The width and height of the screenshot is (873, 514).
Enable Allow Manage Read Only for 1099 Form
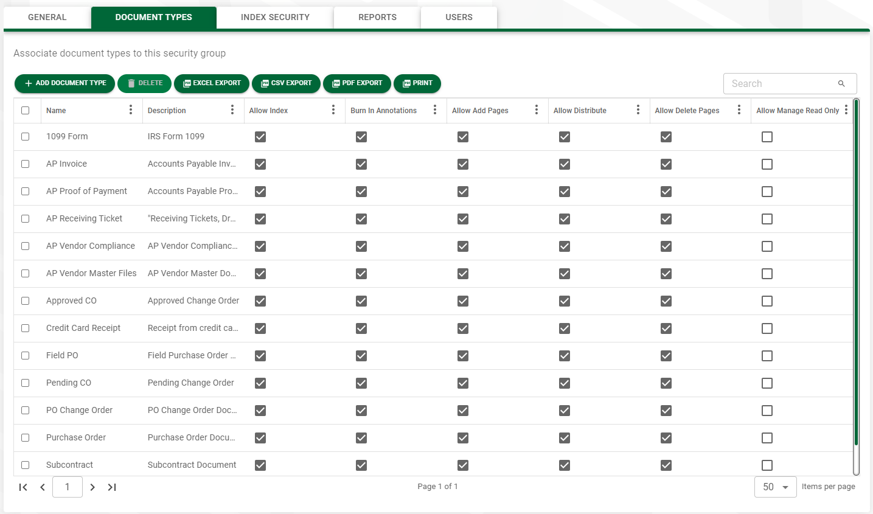tap(767, 137)
